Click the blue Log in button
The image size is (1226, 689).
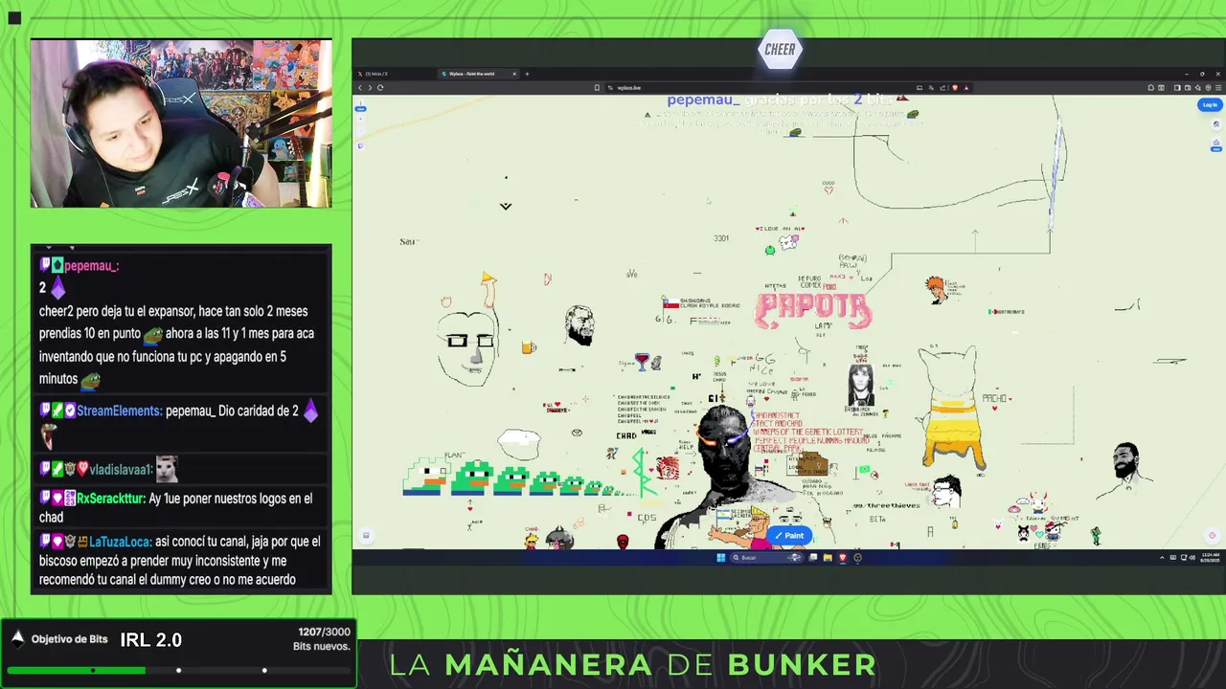click(1210, 104)
